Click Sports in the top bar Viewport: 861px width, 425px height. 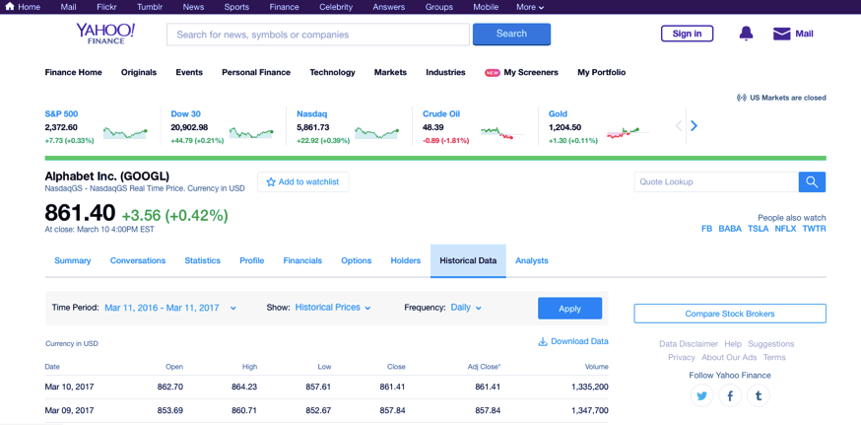[x=236, y=7]
